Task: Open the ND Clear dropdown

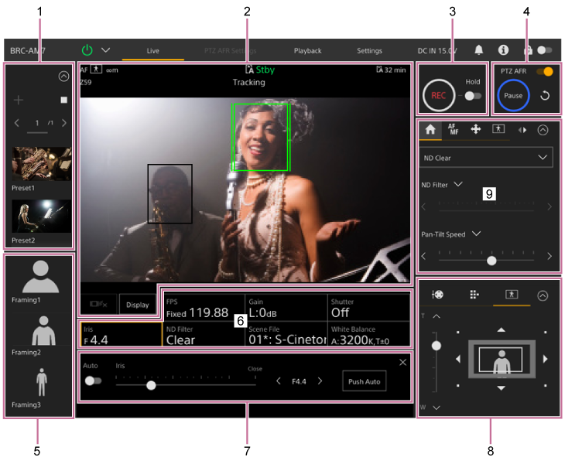Action: [x=487, y=158]
